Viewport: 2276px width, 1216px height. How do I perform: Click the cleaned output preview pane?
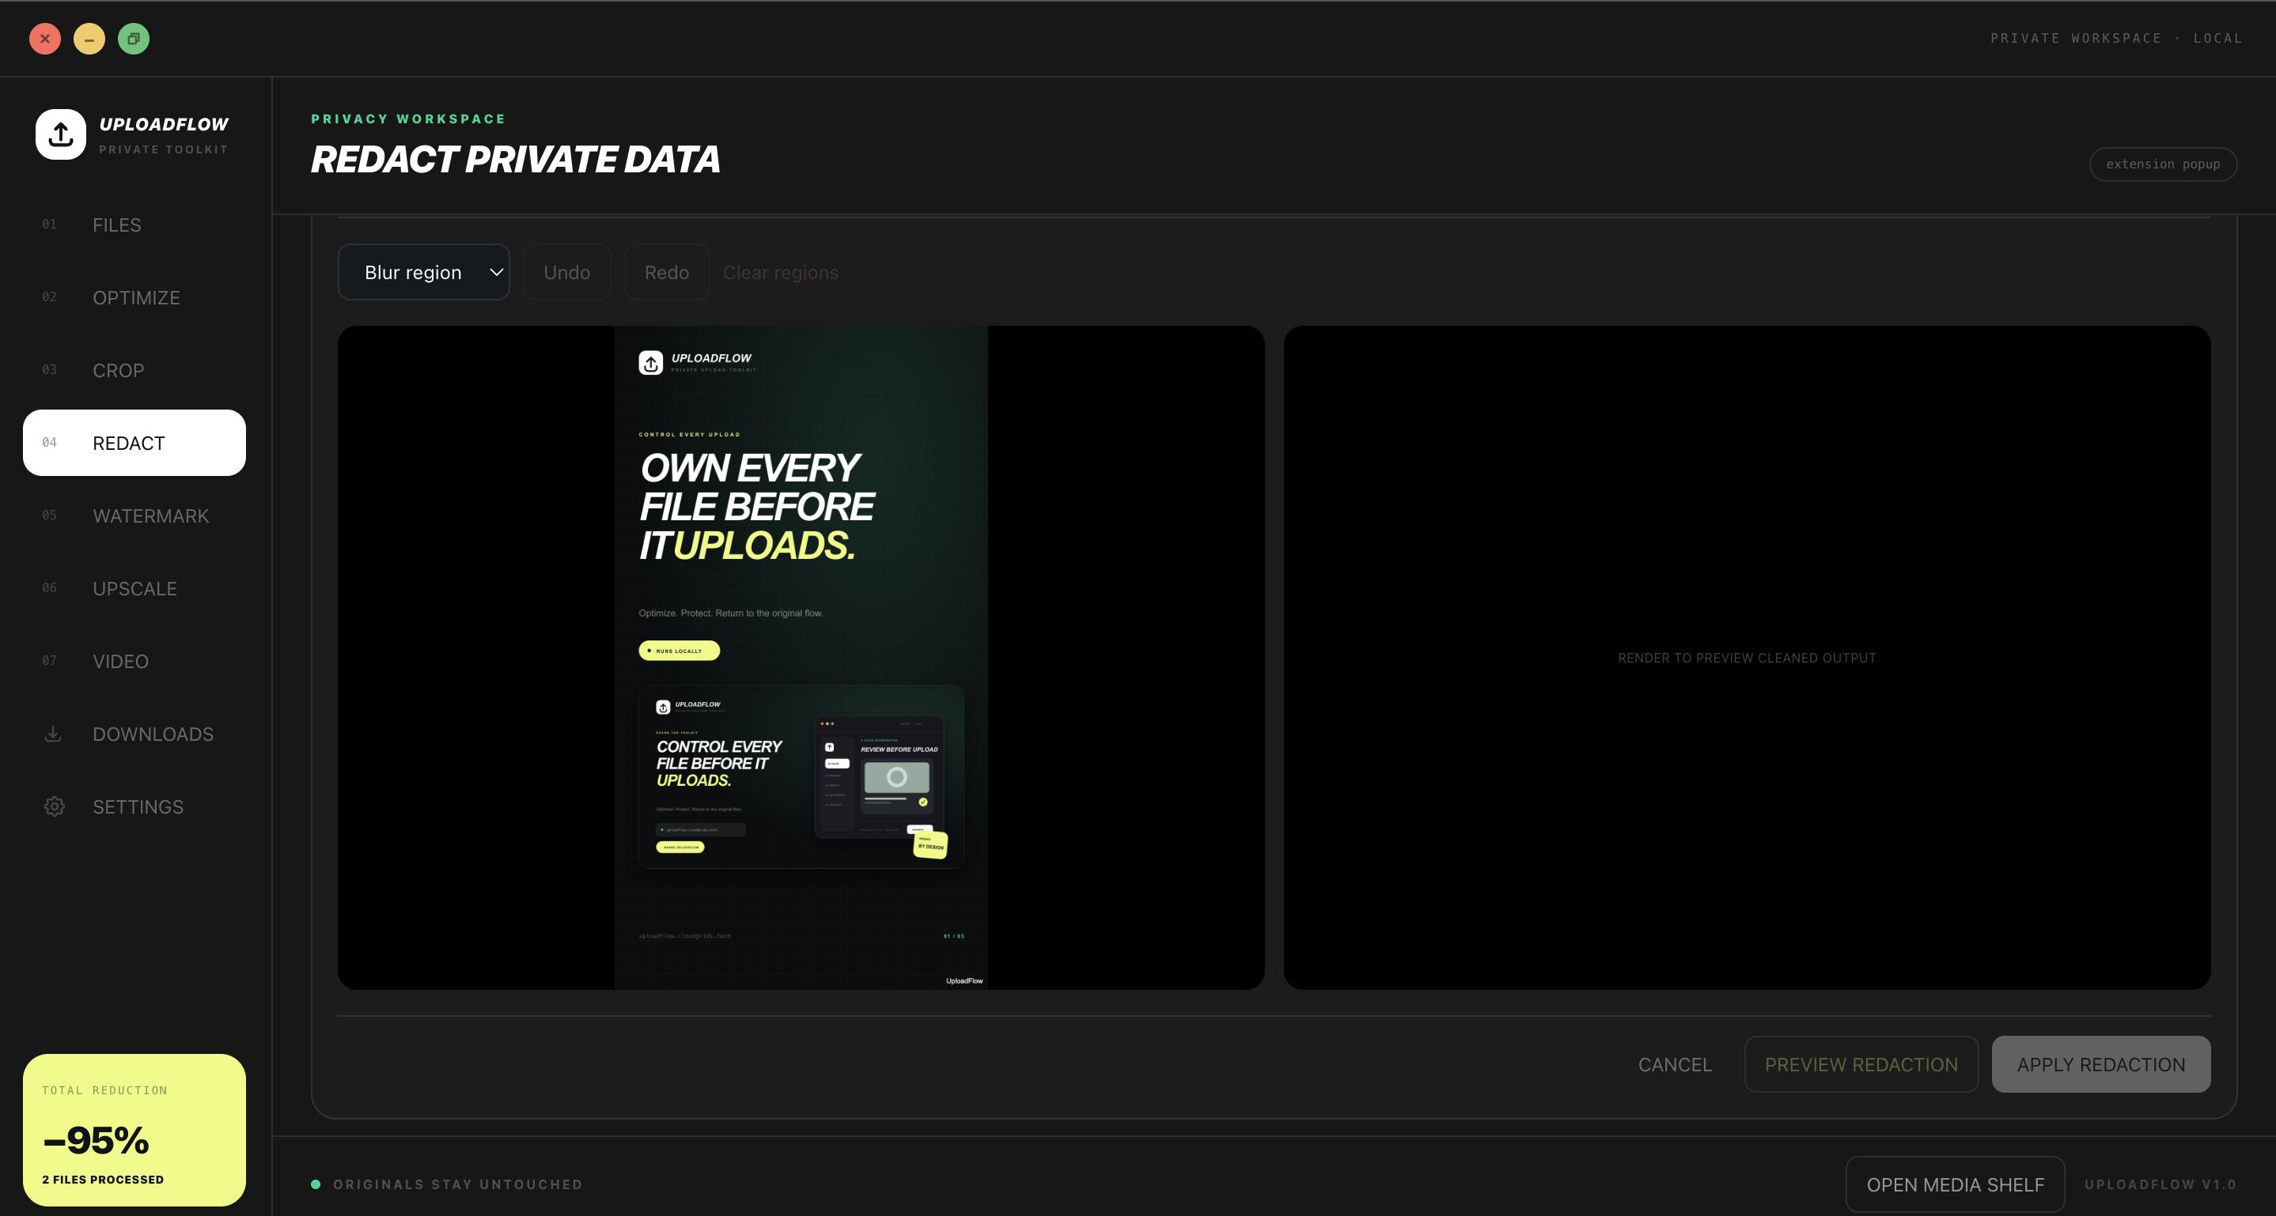coord(1747,658)
